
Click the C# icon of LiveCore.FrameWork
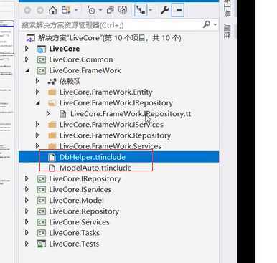click(42, 70)
